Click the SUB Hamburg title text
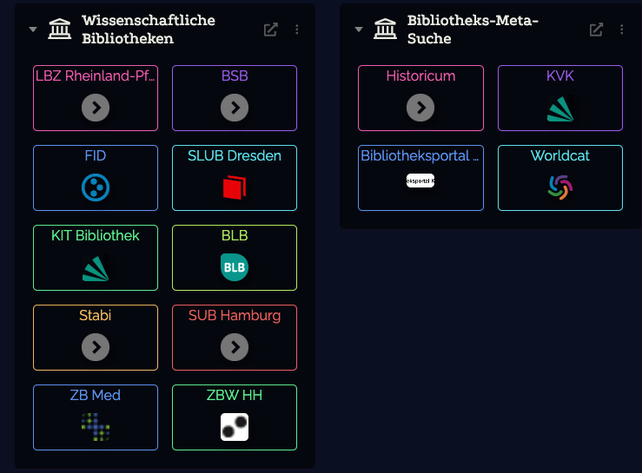This screenshot has width=642, height=473. (235, 315)
